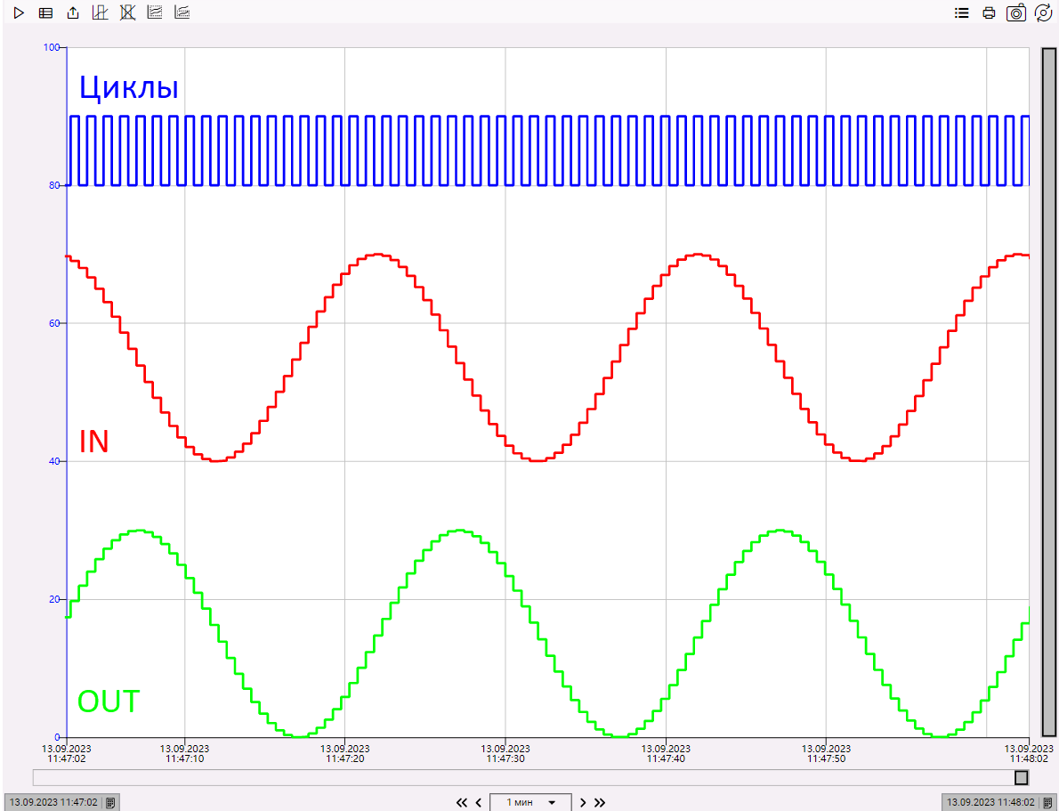Click the first trend-lines chart icon

click(x=155, y=13)
